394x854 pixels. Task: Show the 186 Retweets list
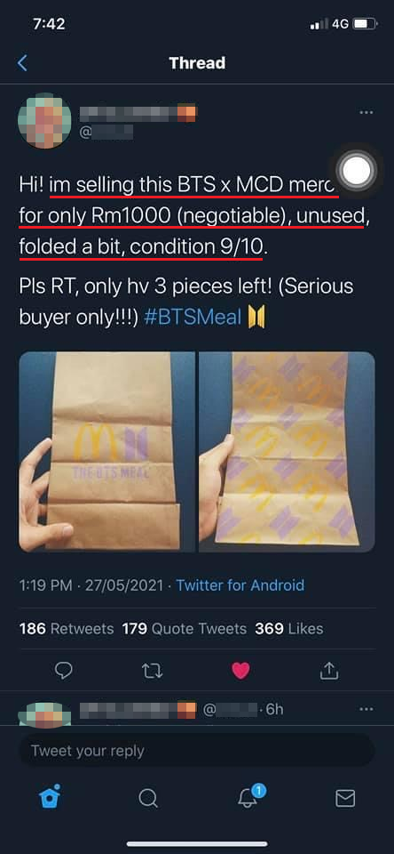pyautogui.click(x=67, y=629)
